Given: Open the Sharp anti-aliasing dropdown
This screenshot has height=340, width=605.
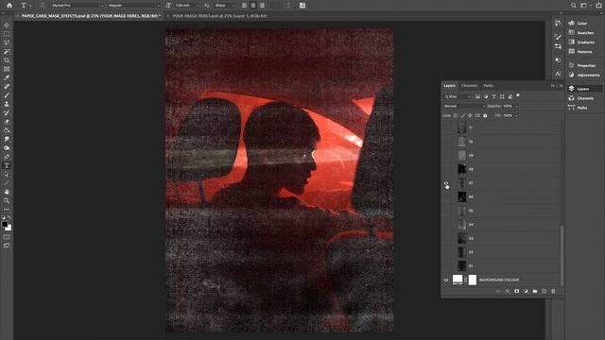Looking at the screenshot, I should 225,6.
